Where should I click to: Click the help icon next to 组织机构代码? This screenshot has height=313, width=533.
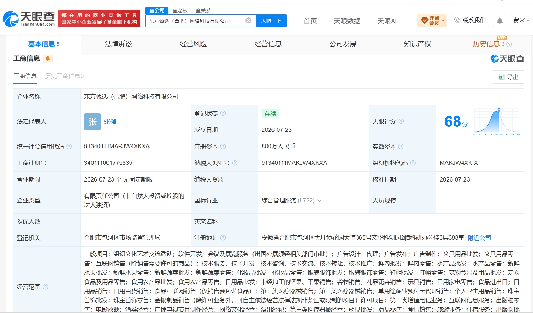(413, 163)
